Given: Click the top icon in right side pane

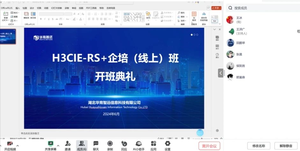Looking at the screenshot, I should click(217, 37).
